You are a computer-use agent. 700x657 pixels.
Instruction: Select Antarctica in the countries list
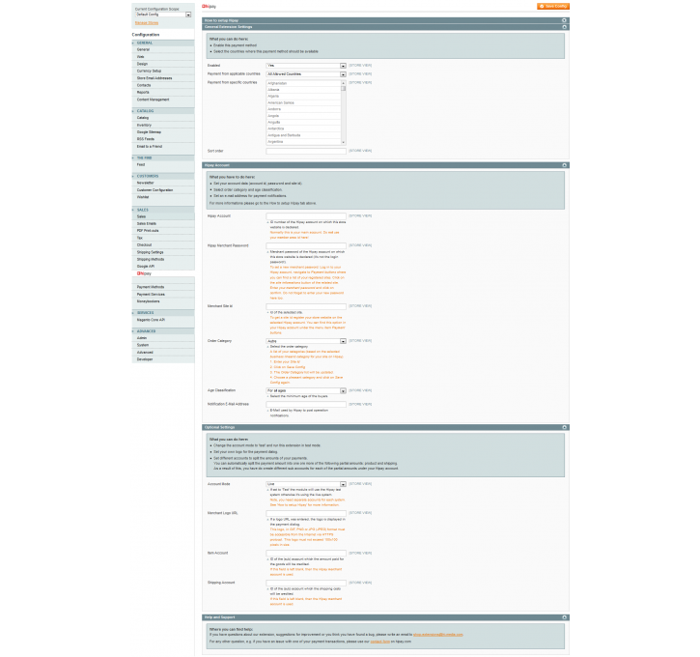point(303,129)
